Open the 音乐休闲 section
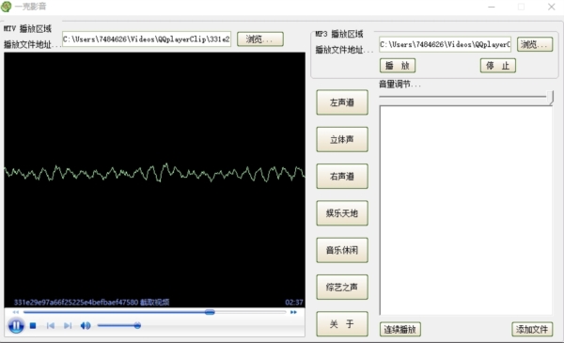Screen dimensions: 564x343 [x=342, y=250]
